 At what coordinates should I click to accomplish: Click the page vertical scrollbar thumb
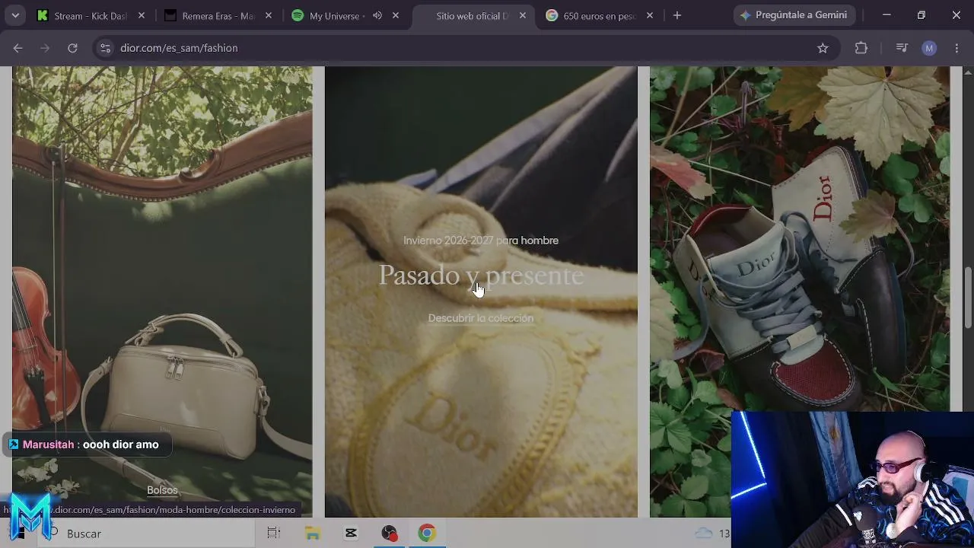click(968, 298)
